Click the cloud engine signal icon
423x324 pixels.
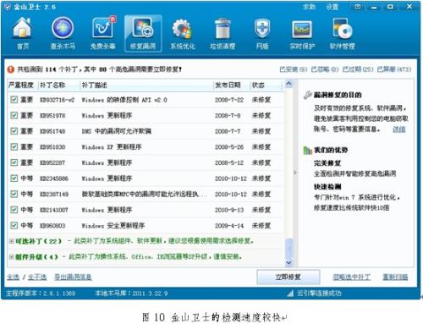click(x=290, y=294)
